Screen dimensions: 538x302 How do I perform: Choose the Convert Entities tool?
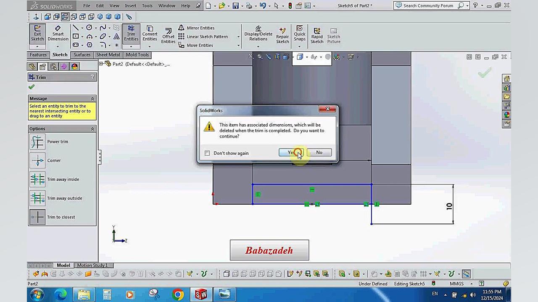coord(150,33)
